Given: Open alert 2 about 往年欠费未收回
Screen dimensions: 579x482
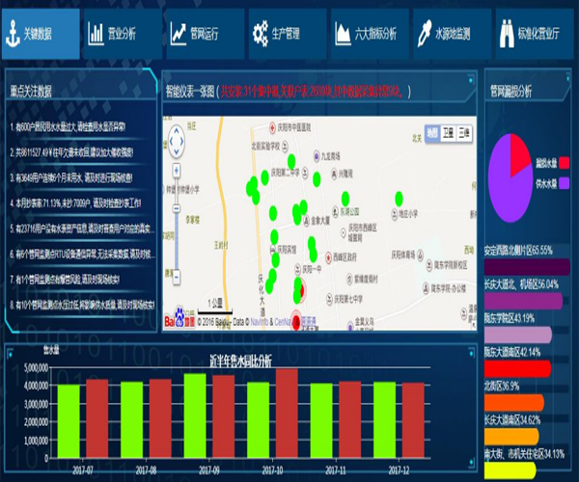Looking at the screenshot, I should [71, 152].
